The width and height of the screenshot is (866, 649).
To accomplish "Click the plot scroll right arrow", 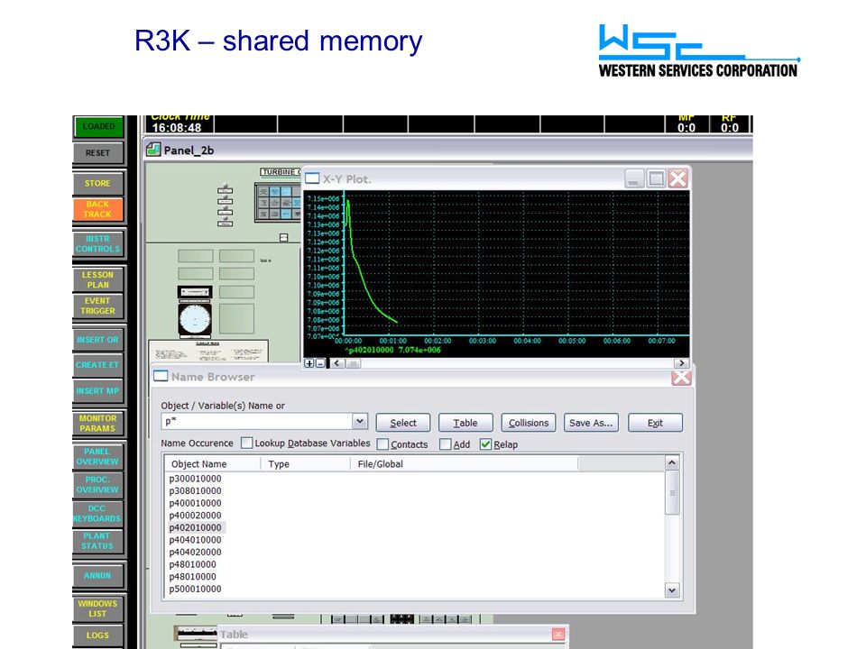I will click(682, 363).
